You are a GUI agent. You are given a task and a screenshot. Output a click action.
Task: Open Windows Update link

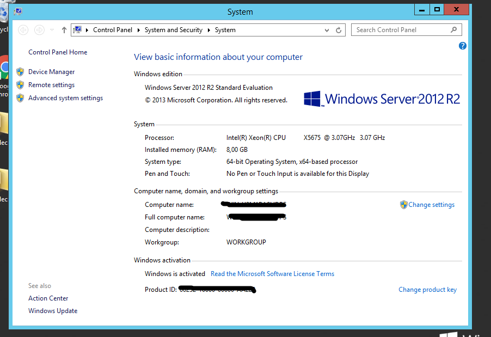coord(53,311)
